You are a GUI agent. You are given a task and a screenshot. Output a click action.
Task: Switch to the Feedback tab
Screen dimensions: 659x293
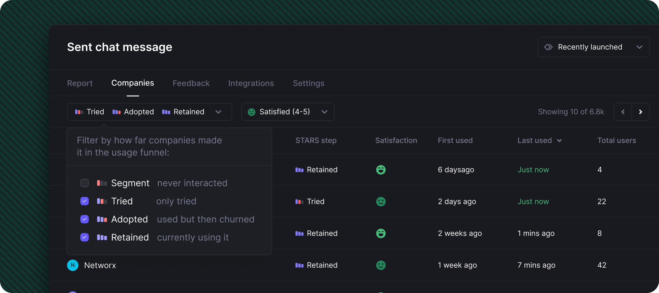(191, 83)
